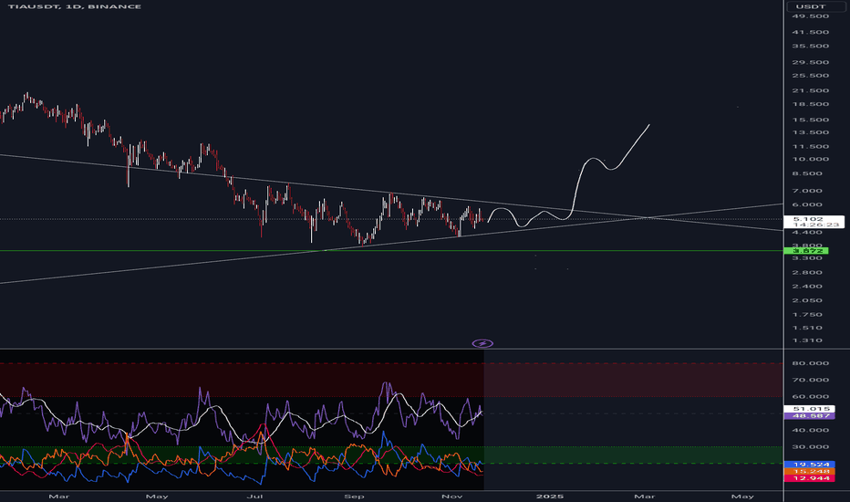850x502 pixels.
Task: Click the 40.000 indicator scale label
Action: pyautogui.click(x=811, y=431)
